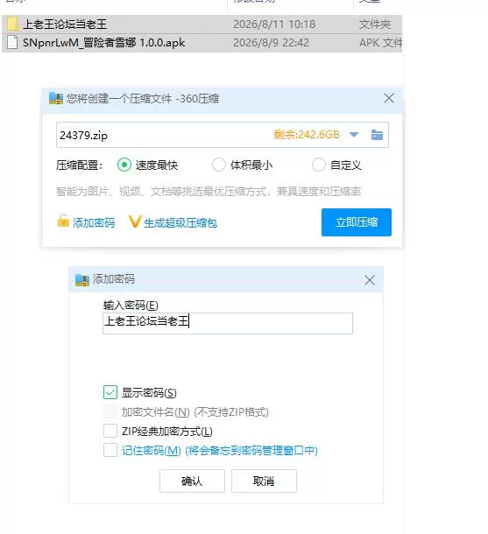This screenshot has width=488, height=534.
Task: Click the 文件夹 type cell
Action: [374, 25]
